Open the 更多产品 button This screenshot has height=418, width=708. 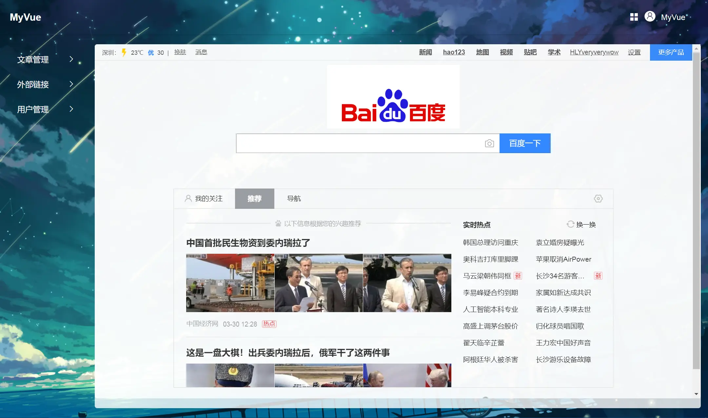click(671, 52)
